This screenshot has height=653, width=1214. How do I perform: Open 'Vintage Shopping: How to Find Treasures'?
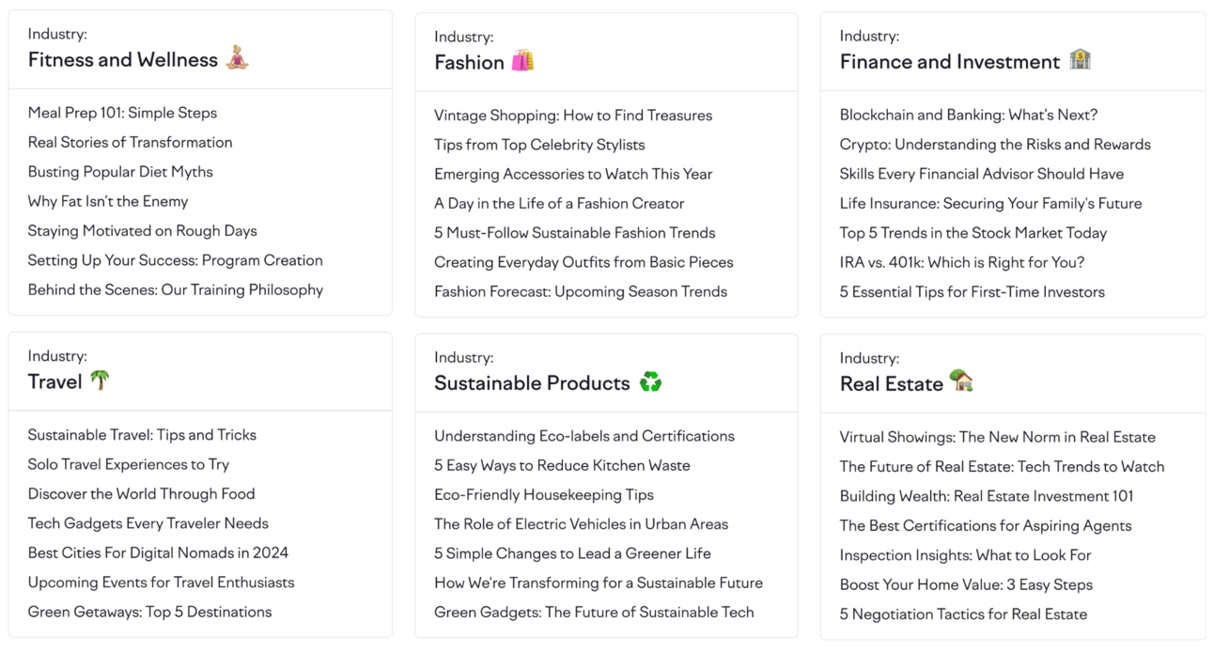pos(573,116)
